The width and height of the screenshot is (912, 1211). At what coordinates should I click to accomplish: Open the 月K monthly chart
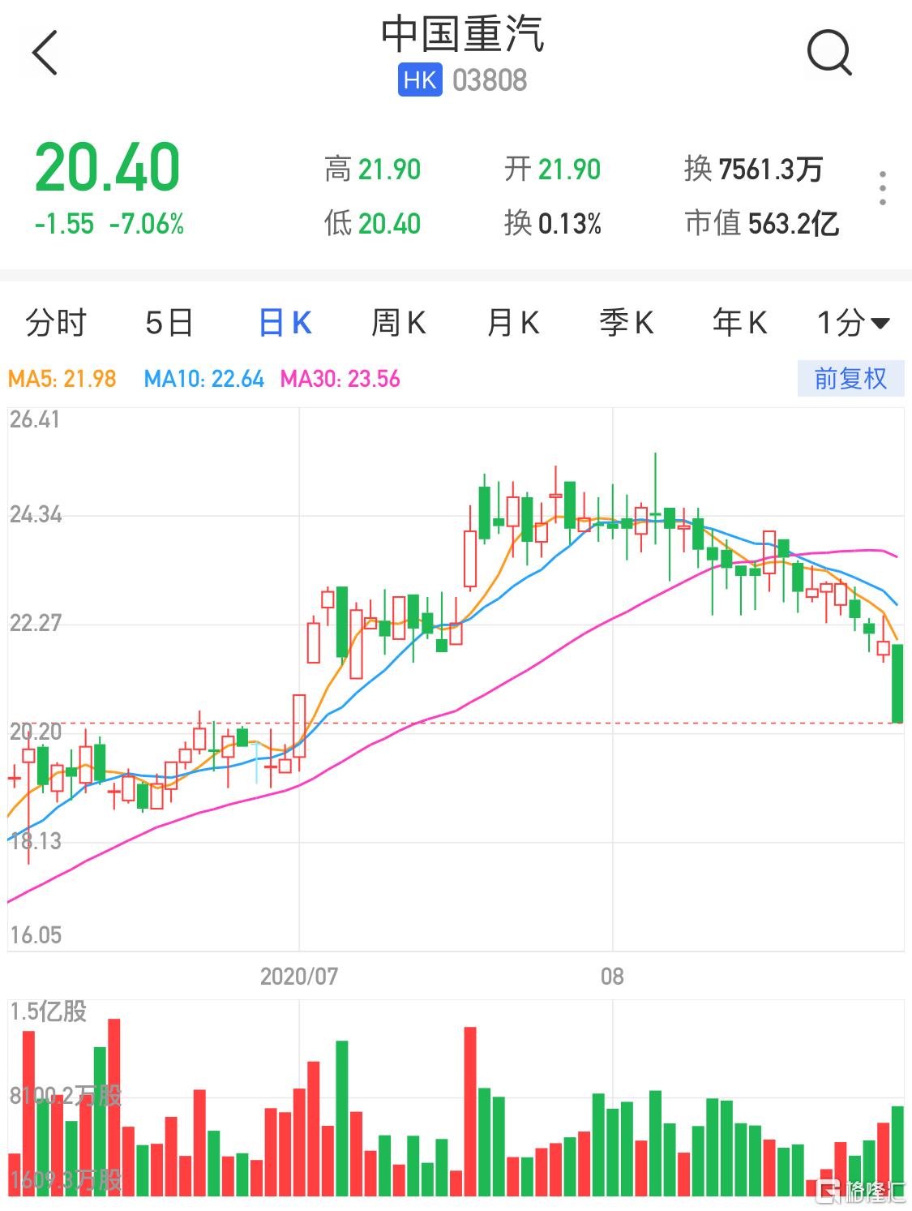click(512, 323)
